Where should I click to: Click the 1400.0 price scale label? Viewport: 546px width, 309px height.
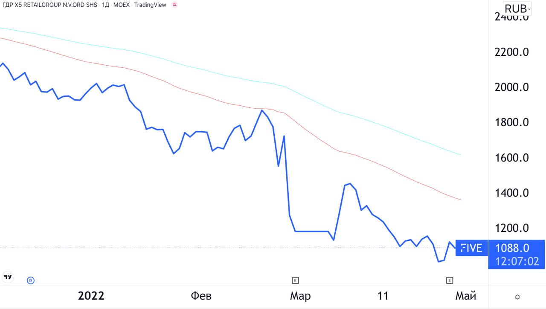coord(512,193)
